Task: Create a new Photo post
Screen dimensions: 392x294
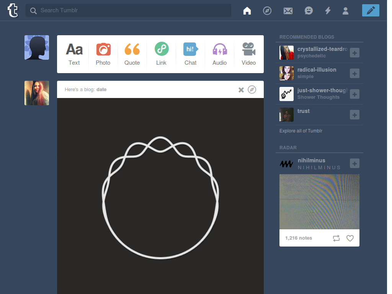Action: [103, 54]
